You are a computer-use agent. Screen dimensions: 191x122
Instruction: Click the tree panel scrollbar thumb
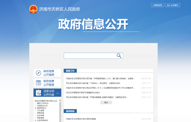[x=60, y=112]
